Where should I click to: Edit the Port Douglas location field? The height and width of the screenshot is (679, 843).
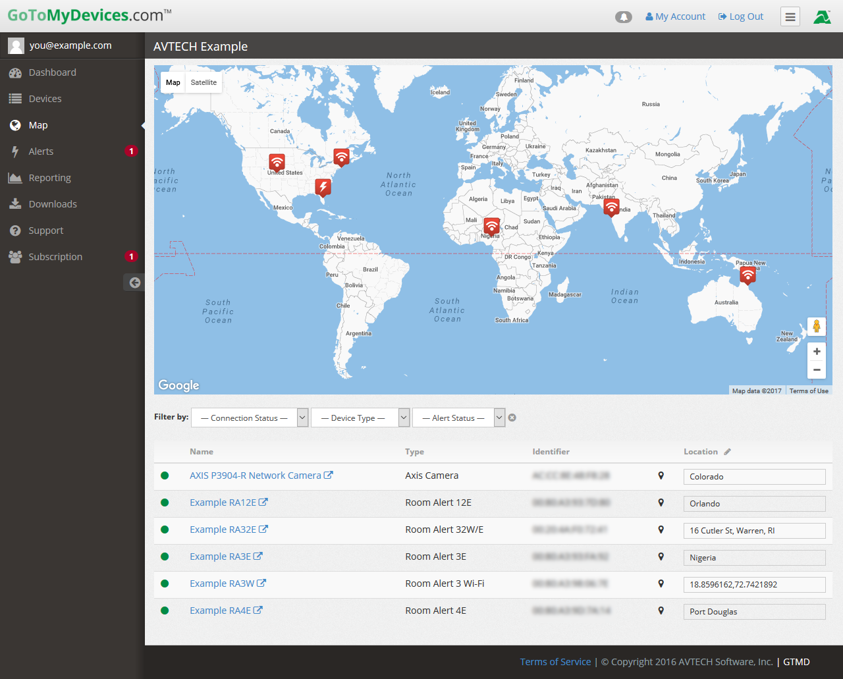pyautogui.click(x=755, y=611)
